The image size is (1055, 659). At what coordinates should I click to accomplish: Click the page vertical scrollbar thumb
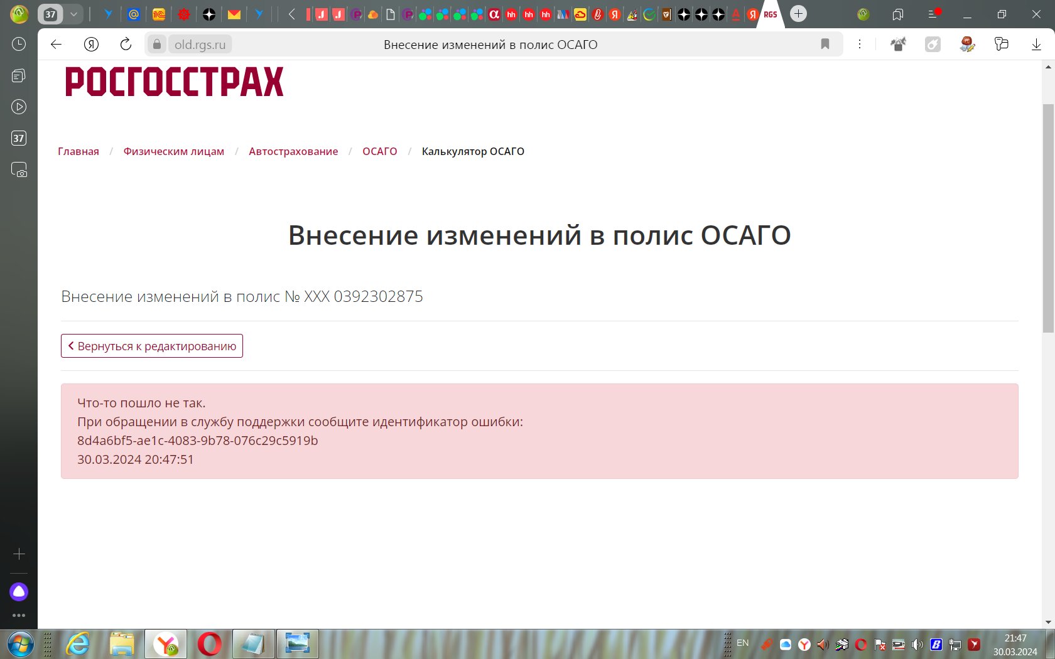[x=1048, y=218]
